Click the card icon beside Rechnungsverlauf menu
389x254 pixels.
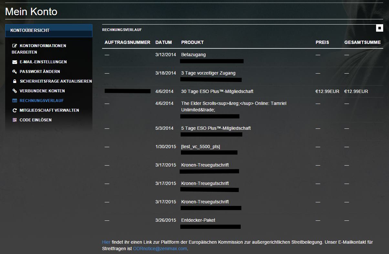click(x=15, y=101)
